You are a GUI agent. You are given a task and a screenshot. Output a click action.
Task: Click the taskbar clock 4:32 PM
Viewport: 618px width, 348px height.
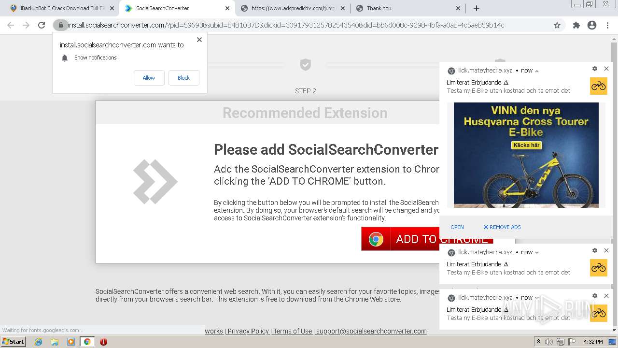click(x=593, y=342)
